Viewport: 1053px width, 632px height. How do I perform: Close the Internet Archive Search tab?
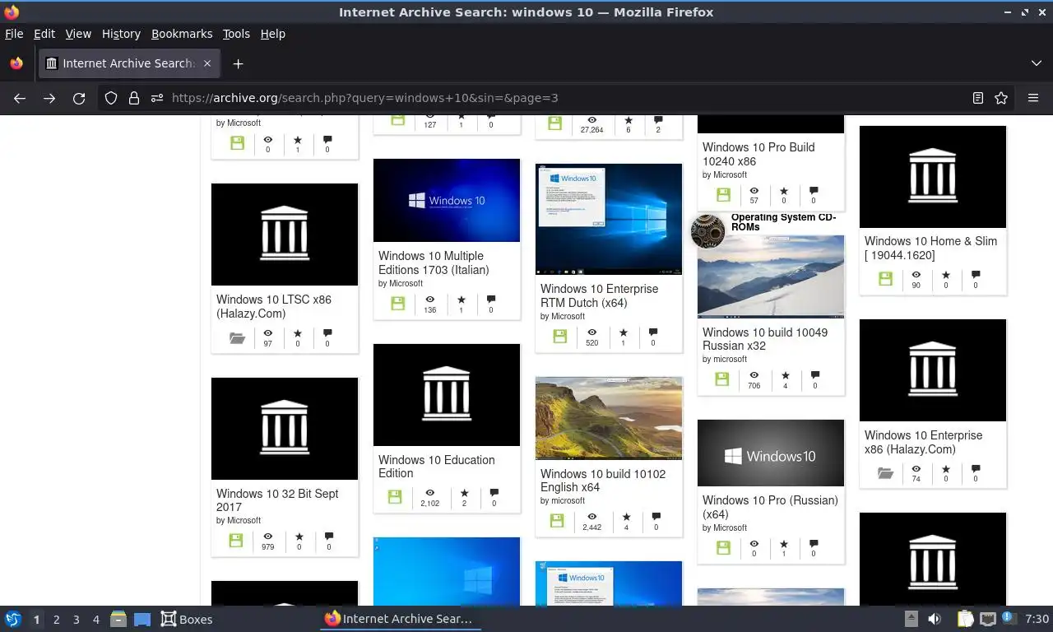(x=207, y=63)
